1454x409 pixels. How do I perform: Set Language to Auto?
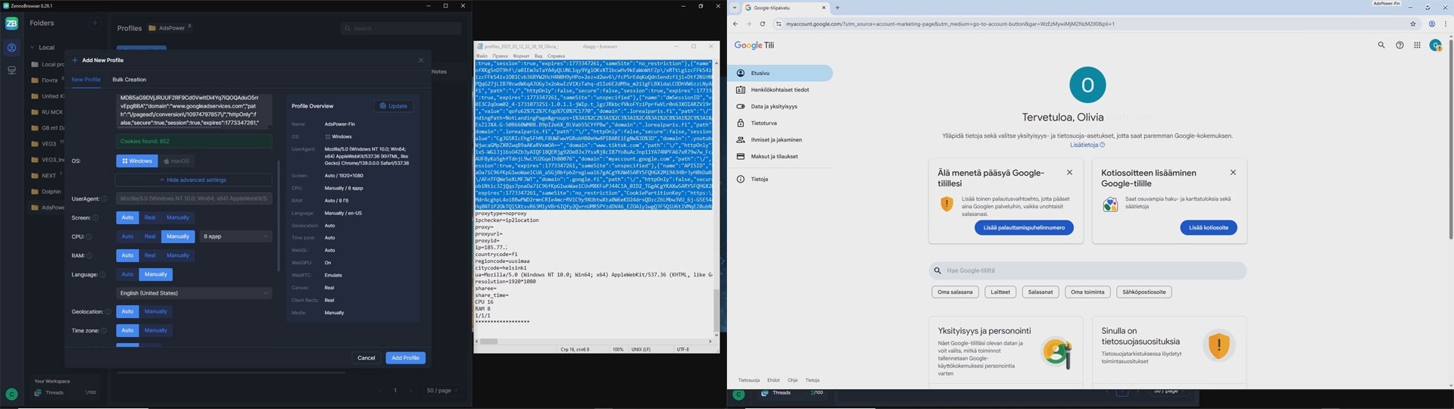point(127,275)
